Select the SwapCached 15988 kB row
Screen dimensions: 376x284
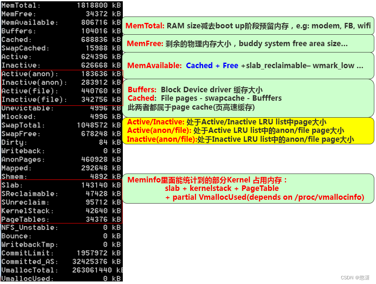pos(61,48)
